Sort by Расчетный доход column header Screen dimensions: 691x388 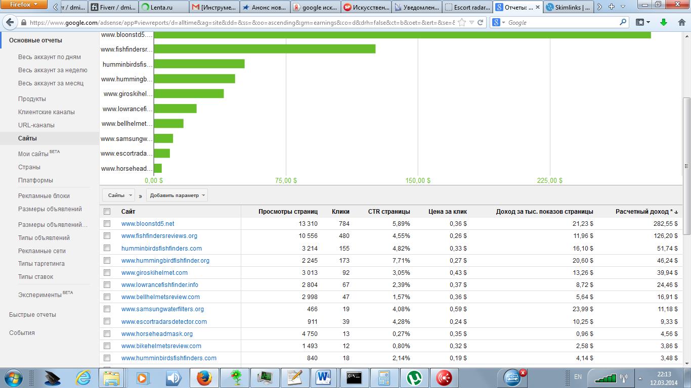[x=646, y=212]
